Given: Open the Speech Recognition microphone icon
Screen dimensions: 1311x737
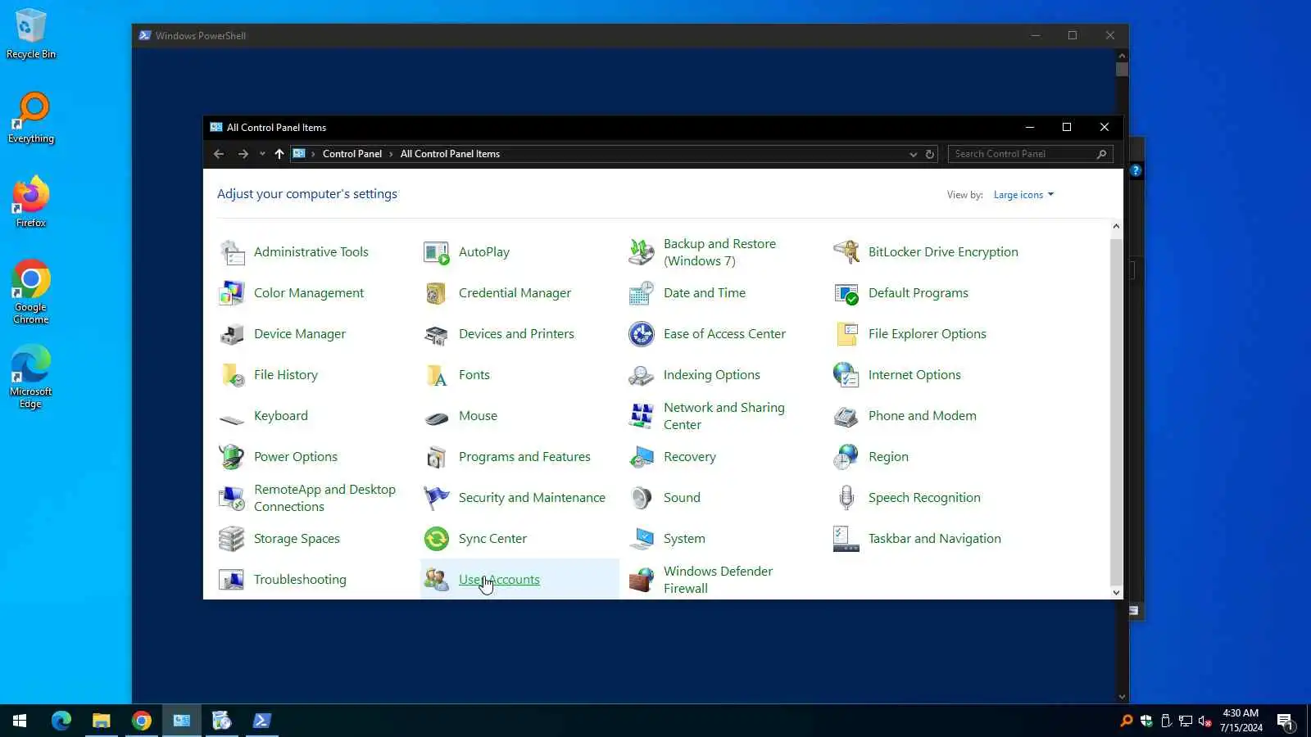Looking at the screenshot, I should [x=846, y=498].
